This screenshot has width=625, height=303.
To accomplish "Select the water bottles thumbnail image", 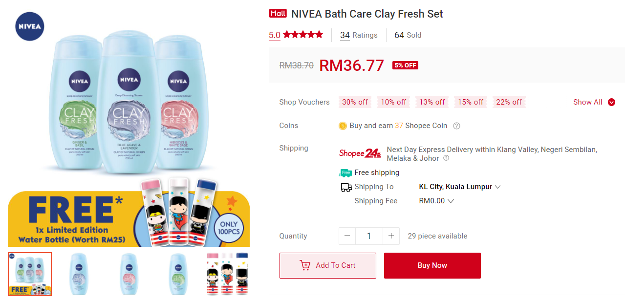I will point(228,274).
